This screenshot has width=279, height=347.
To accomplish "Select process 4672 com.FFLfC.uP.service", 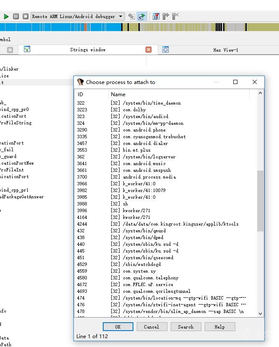I will click(166, 284).
